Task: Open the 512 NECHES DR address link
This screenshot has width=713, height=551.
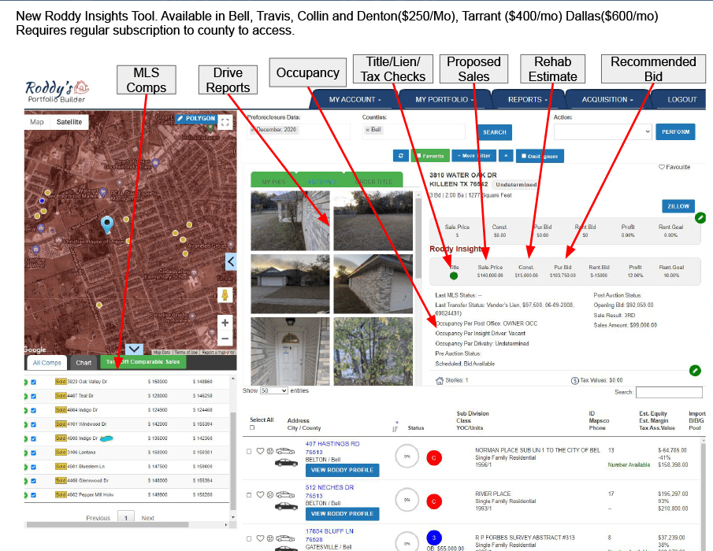Action: click(329, 487)
